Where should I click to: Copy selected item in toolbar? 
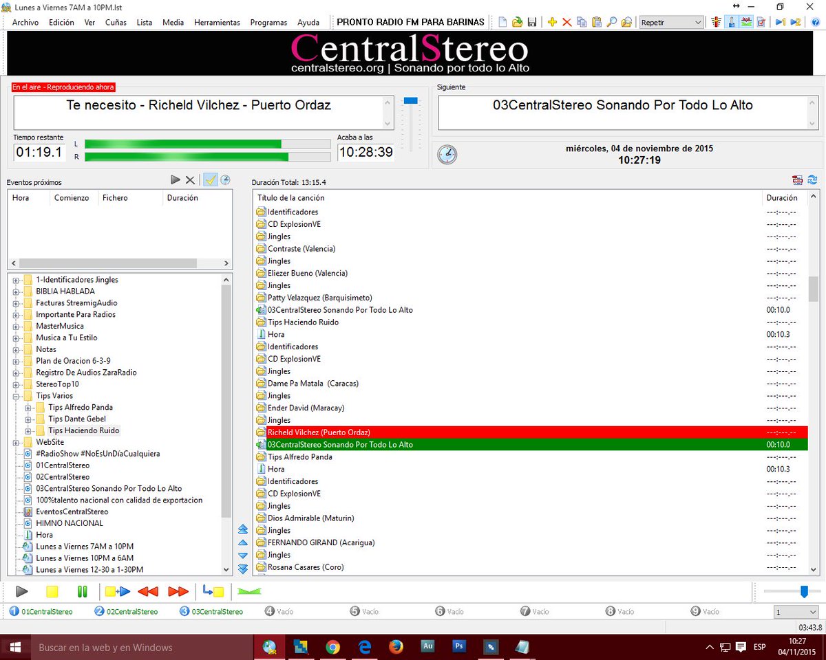coord(582,22)
